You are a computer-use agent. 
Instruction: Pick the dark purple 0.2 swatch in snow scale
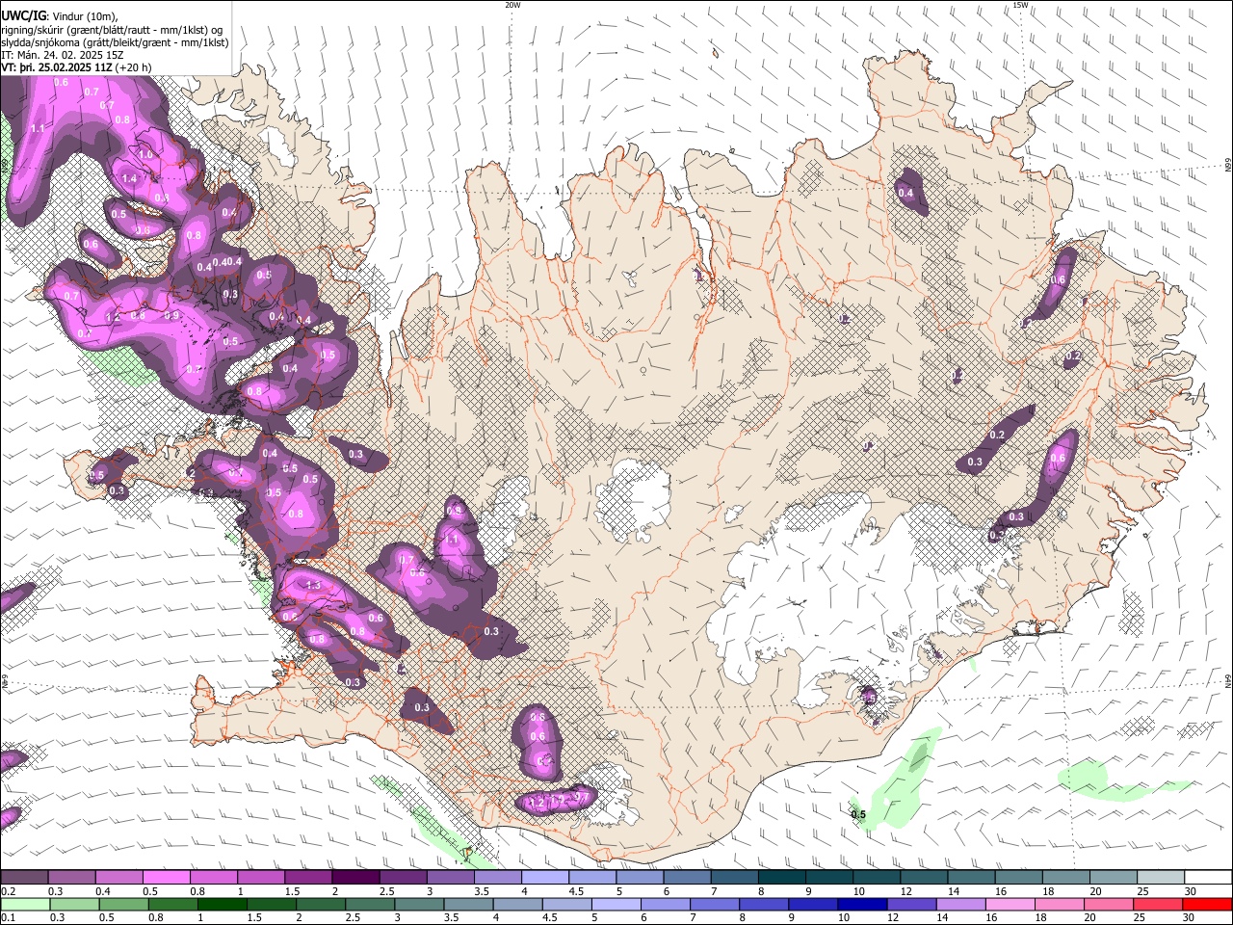[x=24, y=878]
